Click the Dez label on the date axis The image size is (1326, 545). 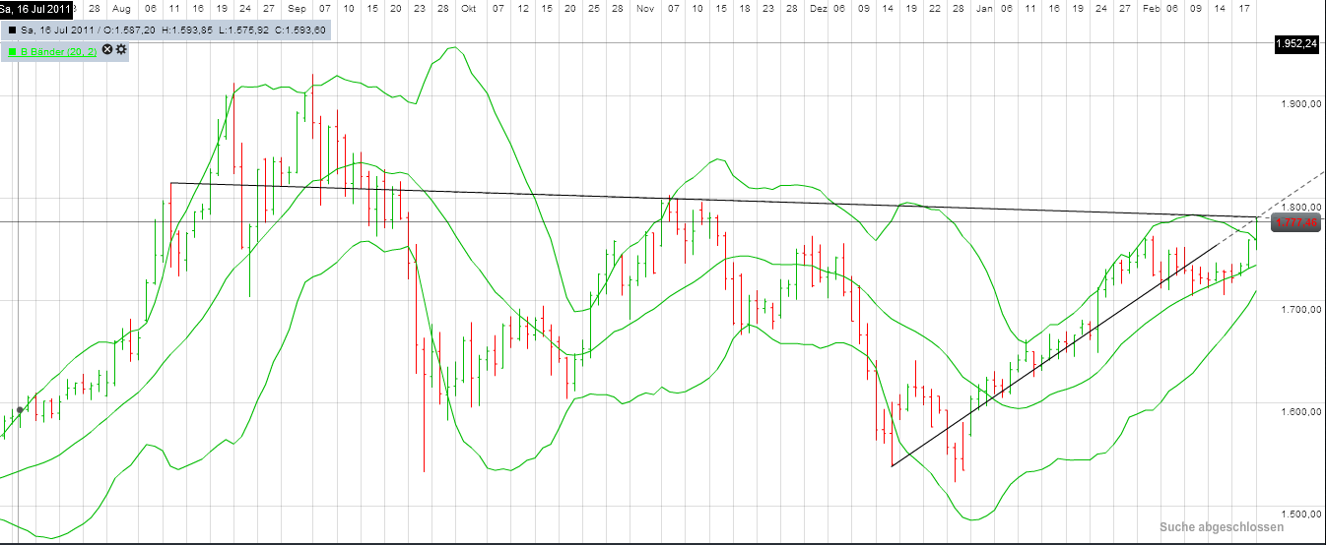click(x=818, y=7)
